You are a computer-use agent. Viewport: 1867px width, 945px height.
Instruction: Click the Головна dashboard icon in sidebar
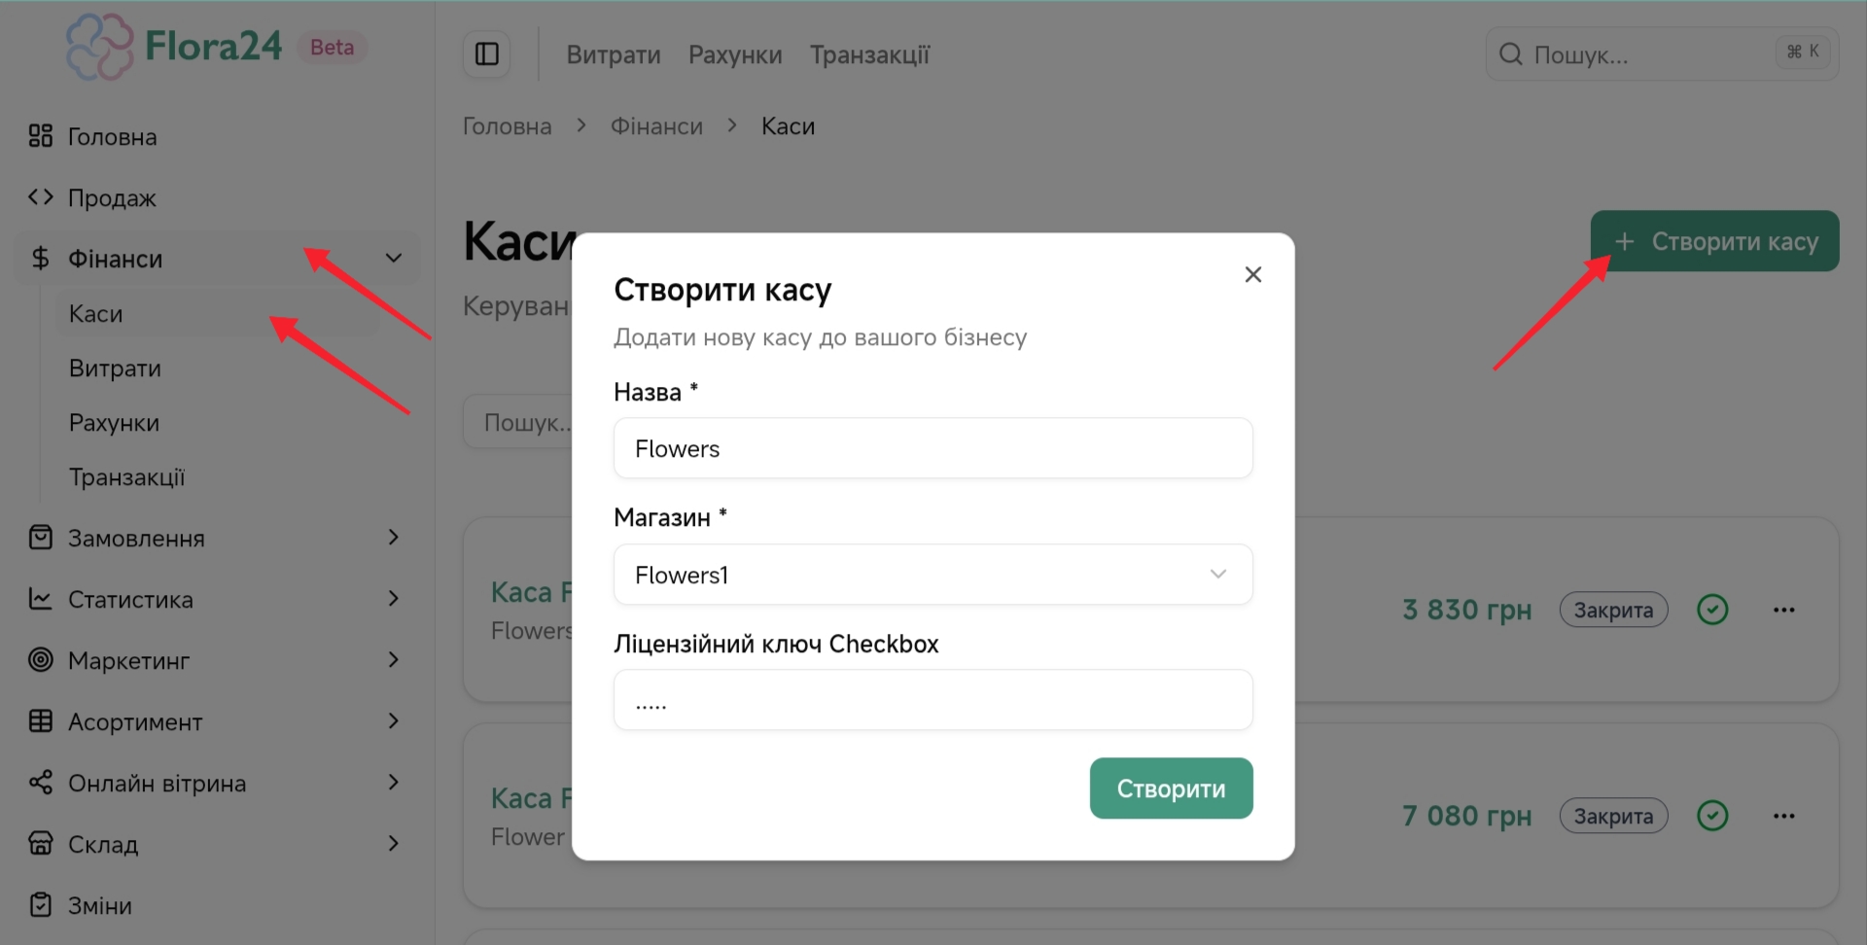click(40, 136)
